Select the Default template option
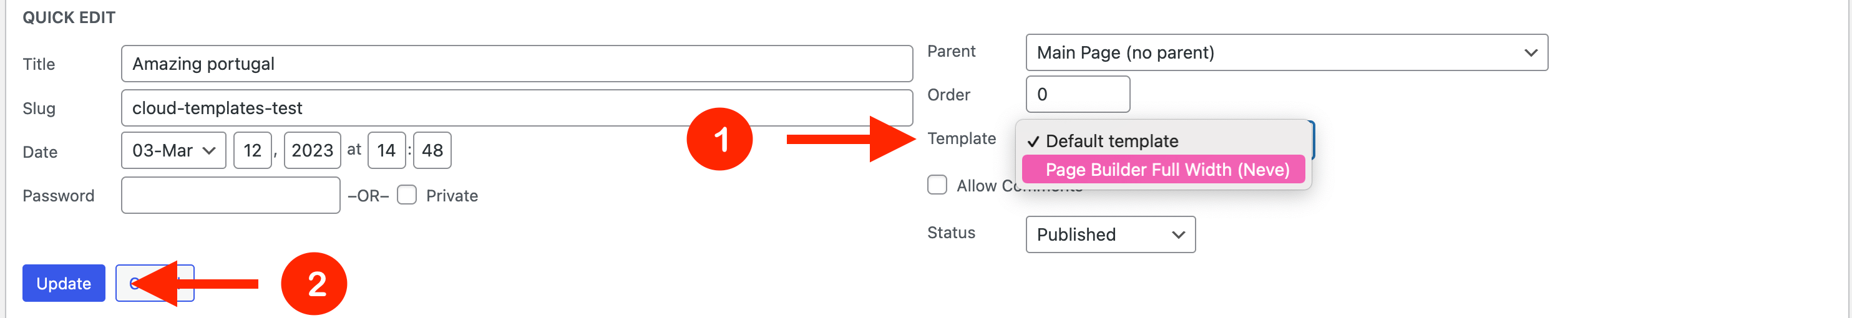This screenshot has width=1852, height=318. [1111, 141]
